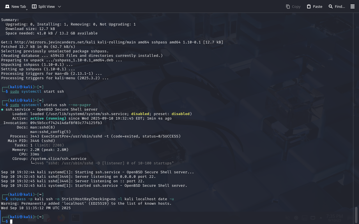Click 'Fetched 12.7 kB in 0s' line
359x224 pixels.
point(38,47)
